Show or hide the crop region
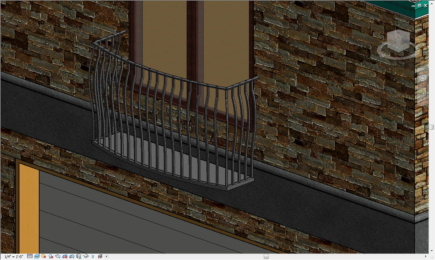435x260 pixels. (72, 257)
